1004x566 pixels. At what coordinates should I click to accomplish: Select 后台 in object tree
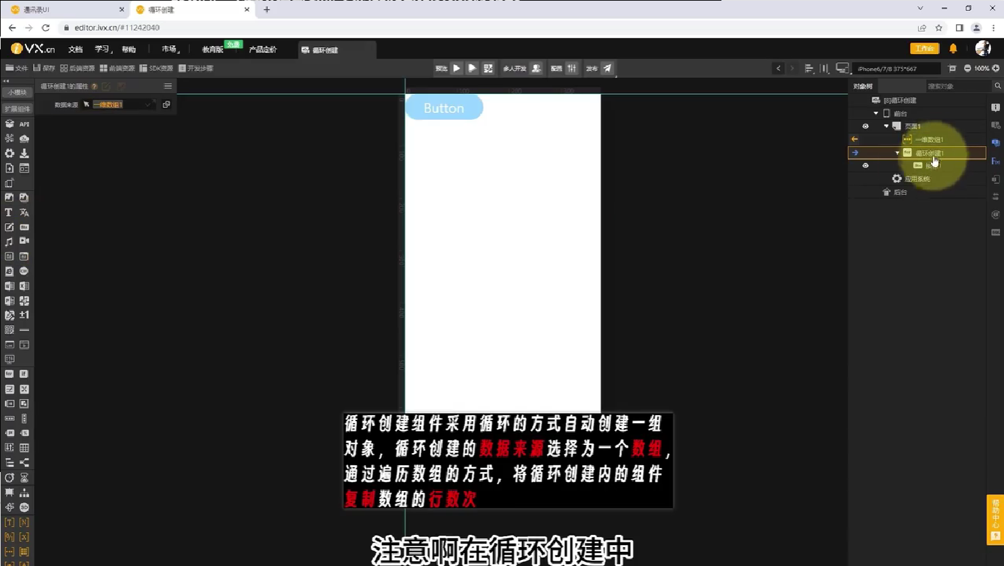(x=900, y=193)
